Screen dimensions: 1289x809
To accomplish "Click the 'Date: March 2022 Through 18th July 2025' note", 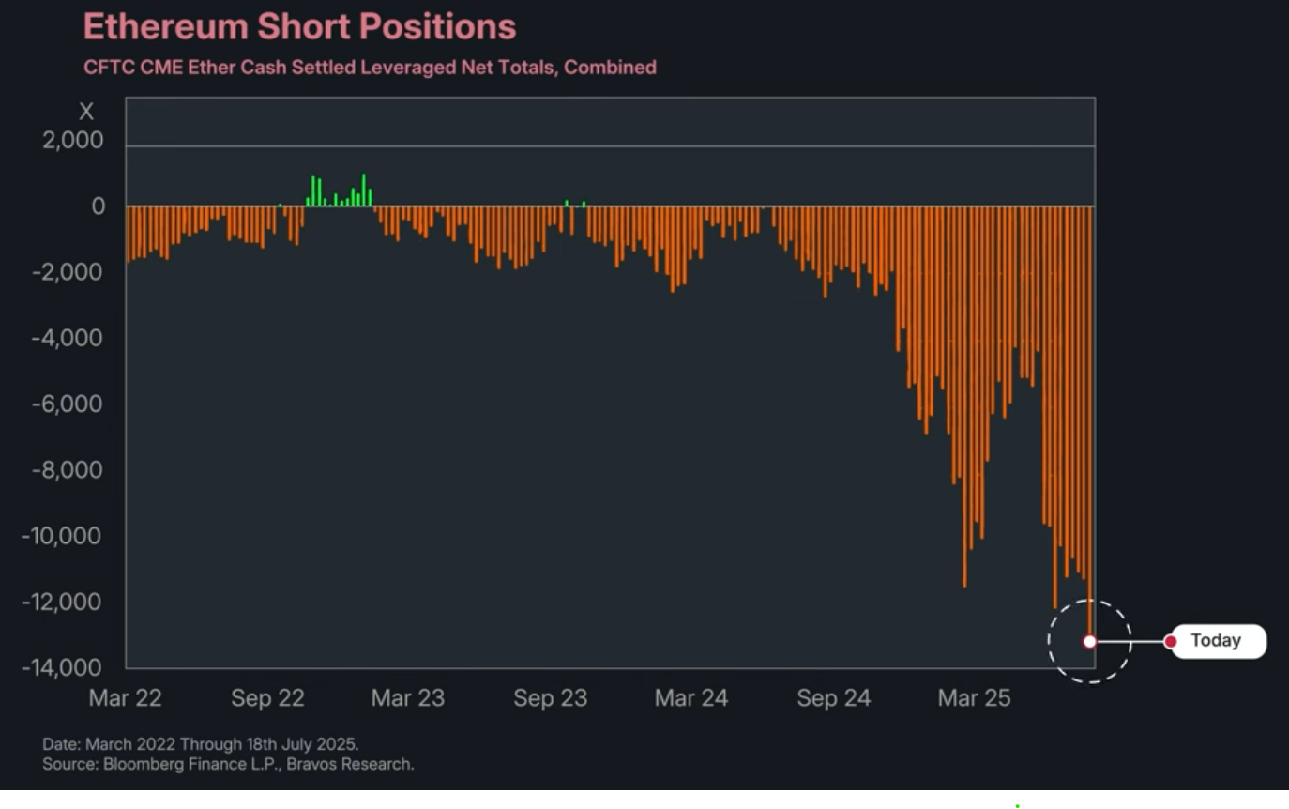I will point(201,744).
